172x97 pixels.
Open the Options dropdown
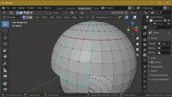(x=135, y=13)
